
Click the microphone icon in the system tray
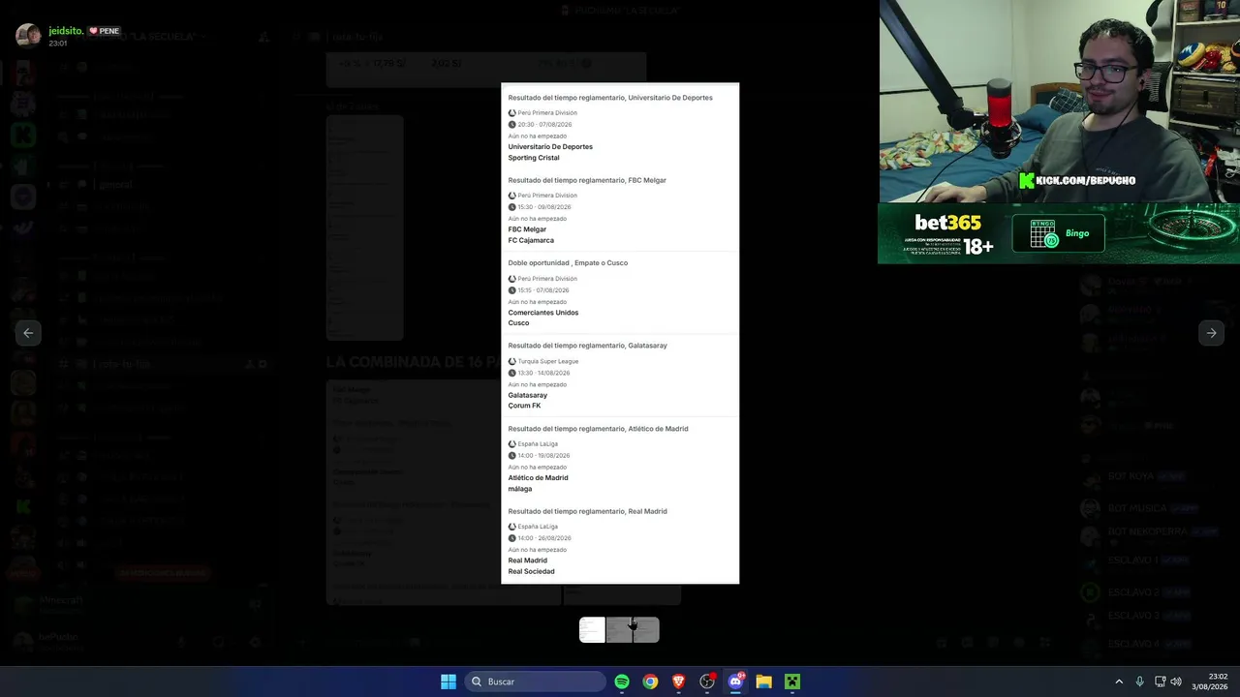click(x=1140, y=682)
